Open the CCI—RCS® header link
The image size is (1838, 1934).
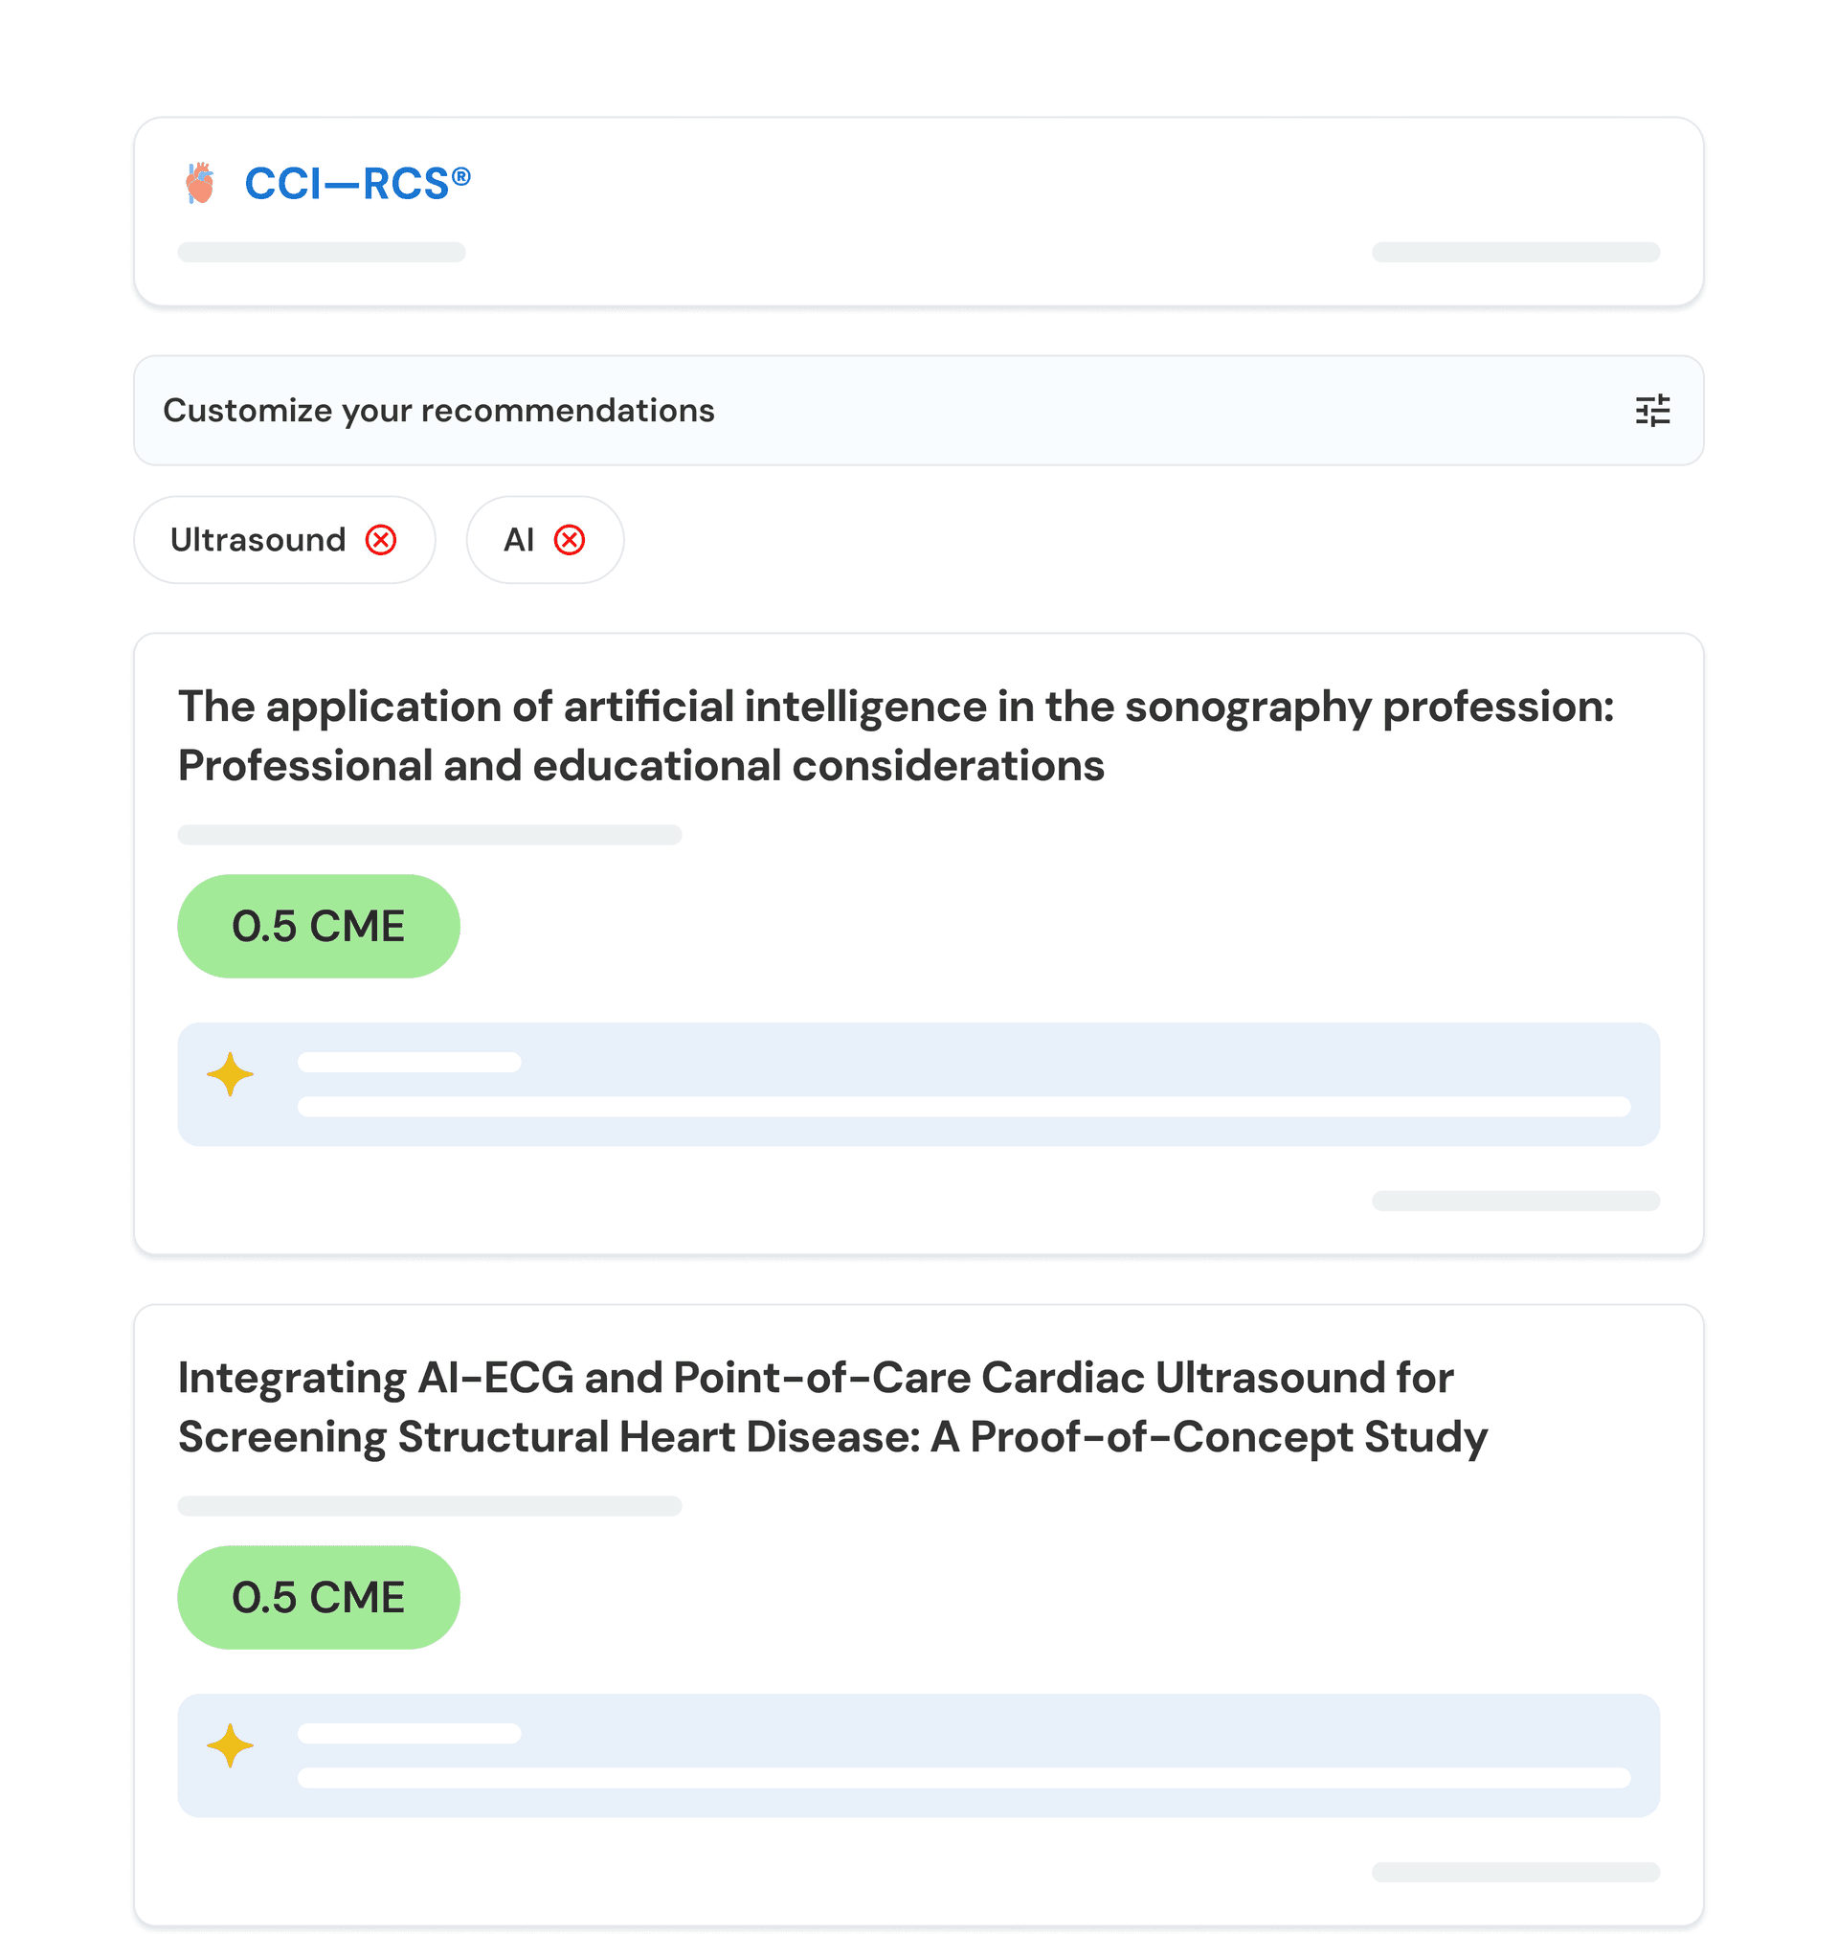[x=357, y=183]
